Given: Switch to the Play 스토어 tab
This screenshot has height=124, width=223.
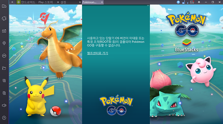Looking at the screenshot, I should 46,2.
